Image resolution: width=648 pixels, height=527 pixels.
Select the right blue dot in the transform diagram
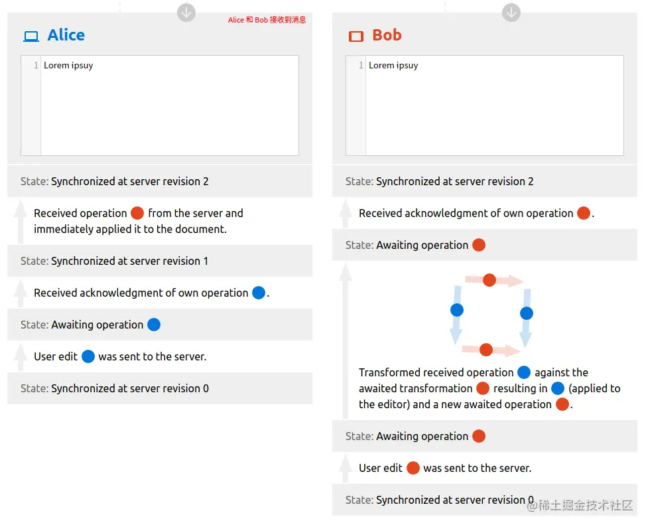[527, 313]
